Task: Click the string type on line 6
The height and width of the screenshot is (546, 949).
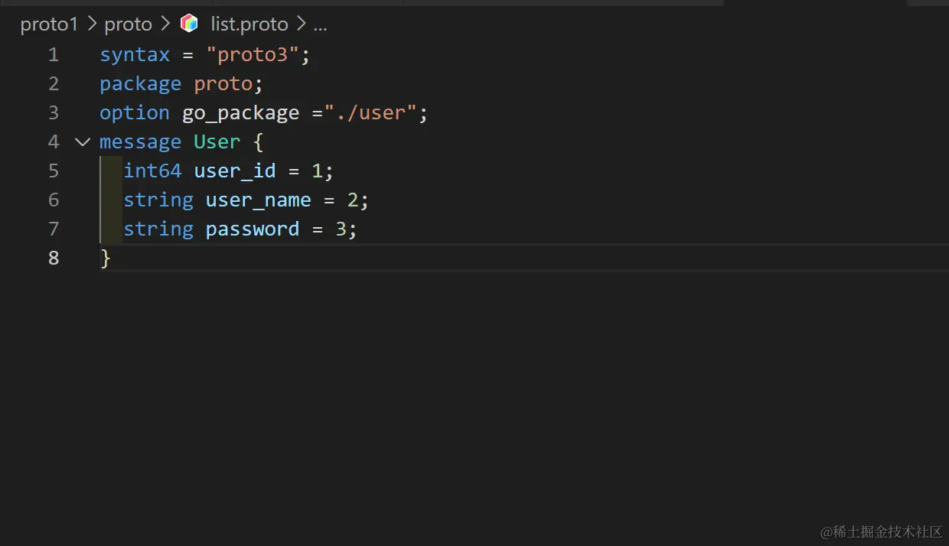Action: (x=158, y=200)
